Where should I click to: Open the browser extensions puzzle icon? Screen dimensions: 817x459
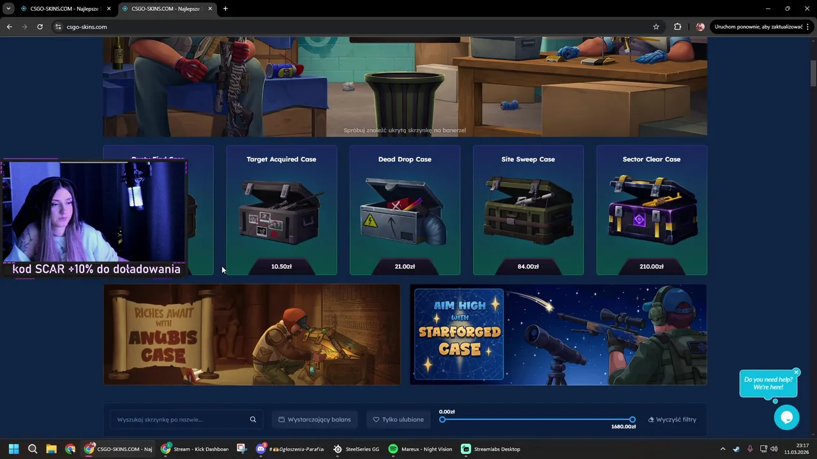click(x=678, y=27)
